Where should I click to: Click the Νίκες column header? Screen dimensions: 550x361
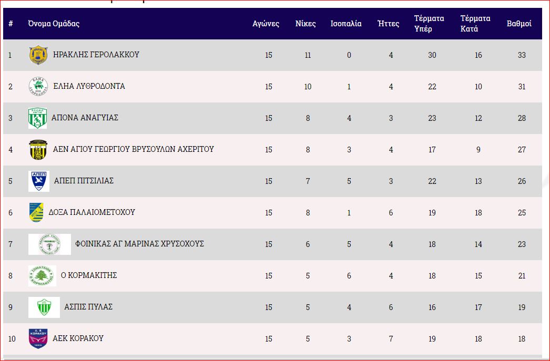[305, 24]
